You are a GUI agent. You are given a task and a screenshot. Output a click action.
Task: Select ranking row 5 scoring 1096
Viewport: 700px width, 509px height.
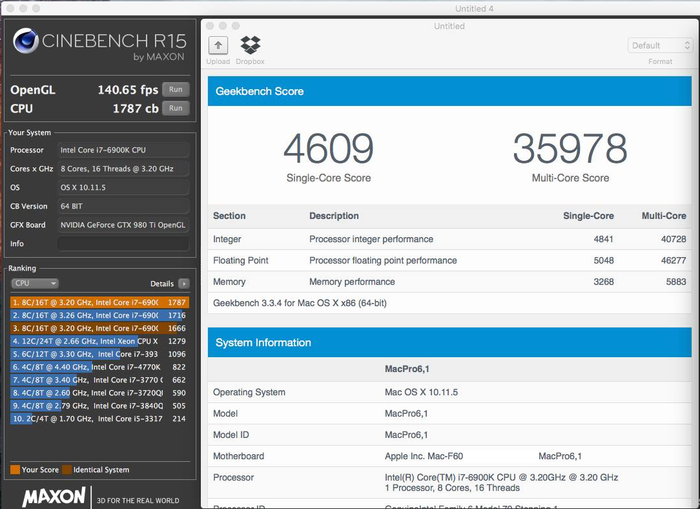point(99,354)
